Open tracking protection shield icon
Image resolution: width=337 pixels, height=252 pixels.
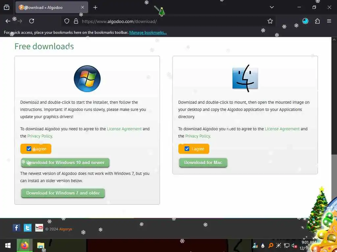click(x=67, y=21)
